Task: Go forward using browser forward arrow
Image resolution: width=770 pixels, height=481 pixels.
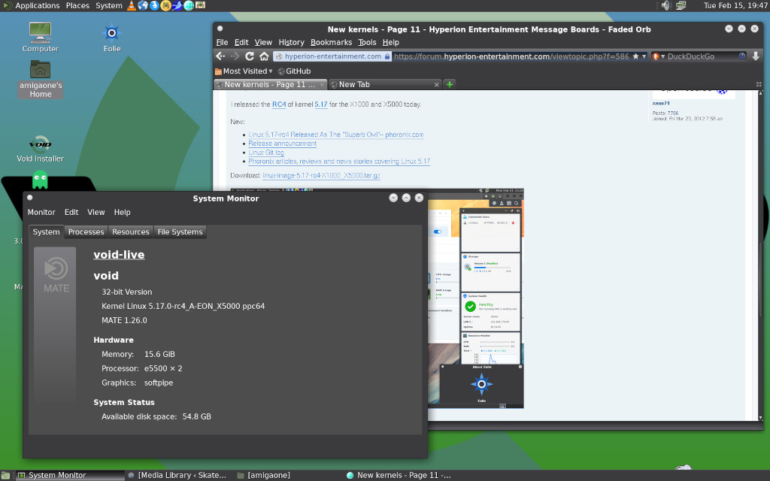Action: (x=235, y=56)
